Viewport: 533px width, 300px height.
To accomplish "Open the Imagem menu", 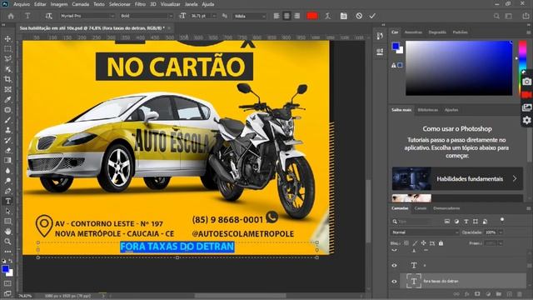I will click(59, 4).
